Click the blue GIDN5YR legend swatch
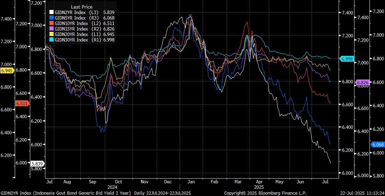Image resolution: width=385 pixels, height=196 pixels. [51, 18]
